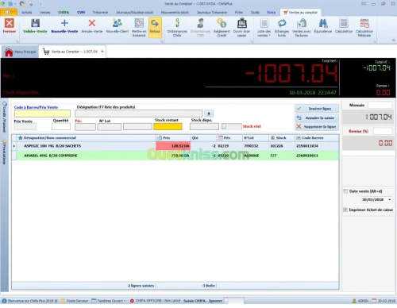Click Code à Barres/Prix Vente field
Image resolution: width=397 pixels, height=308 pixels.
pos(42,114)
